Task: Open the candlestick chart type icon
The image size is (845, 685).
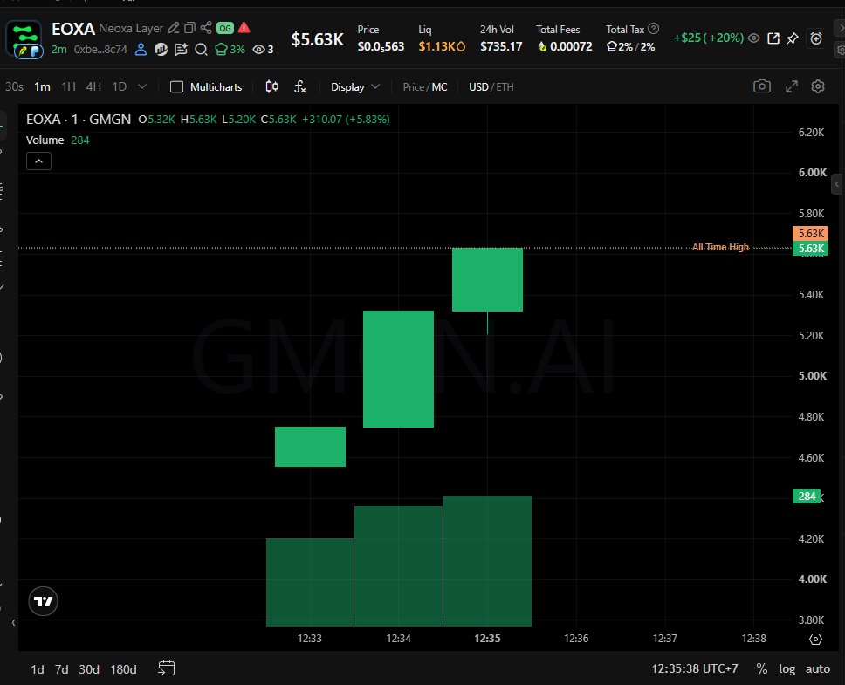Action: coord(272,86)
